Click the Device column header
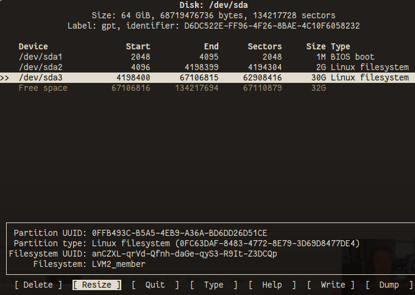The width and height of the screenshot is (415, 295). [33, 46]
